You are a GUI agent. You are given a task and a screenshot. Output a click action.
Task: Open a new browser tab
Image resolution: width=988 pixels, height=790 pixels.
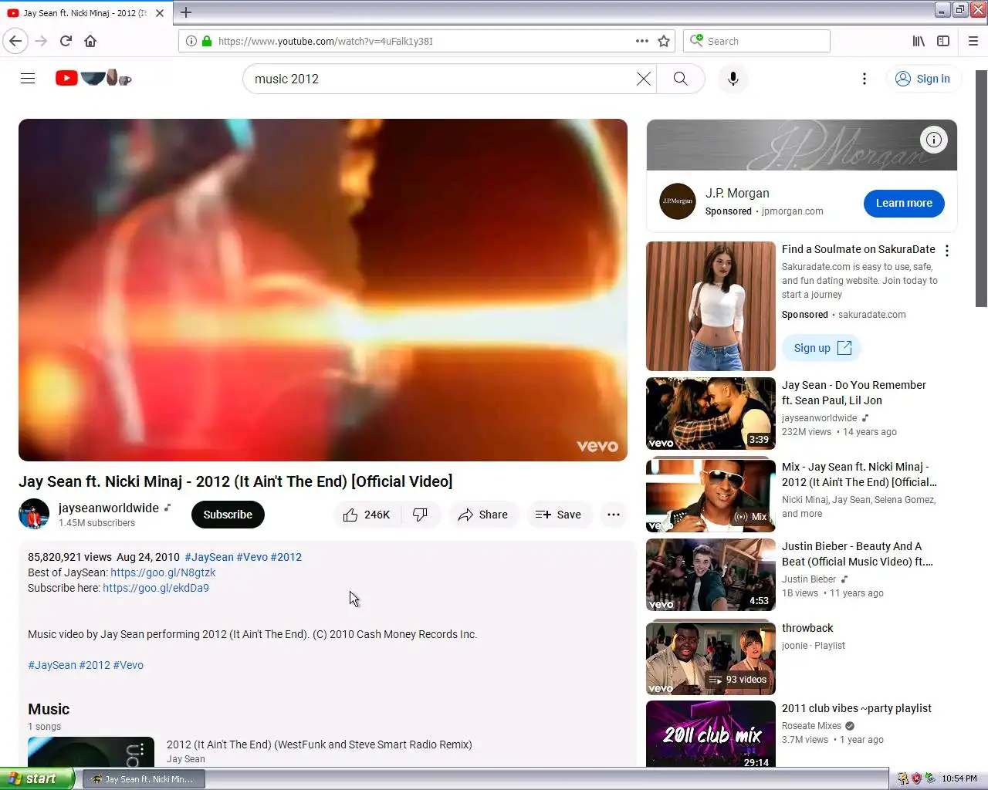[x=186, y=12]
